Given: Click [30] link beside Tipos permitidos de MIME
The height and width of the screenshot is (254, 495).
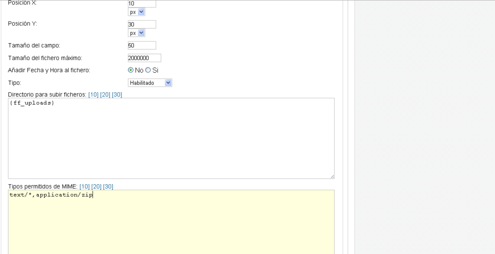Looking at the screenshot, I should click(108, 187).
